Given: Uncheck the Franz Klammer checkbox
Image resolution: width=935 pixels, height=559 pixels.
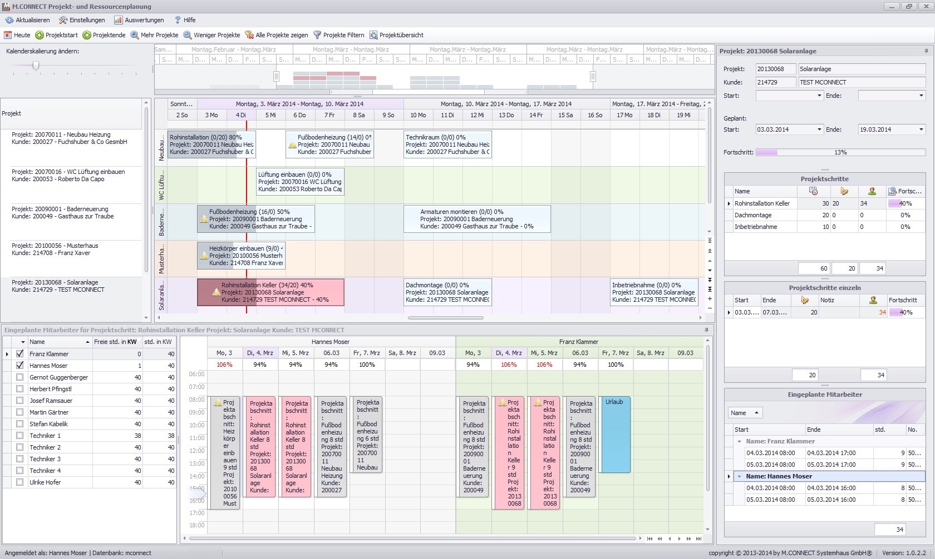Looking at the screenshot, I should point(20,353).
